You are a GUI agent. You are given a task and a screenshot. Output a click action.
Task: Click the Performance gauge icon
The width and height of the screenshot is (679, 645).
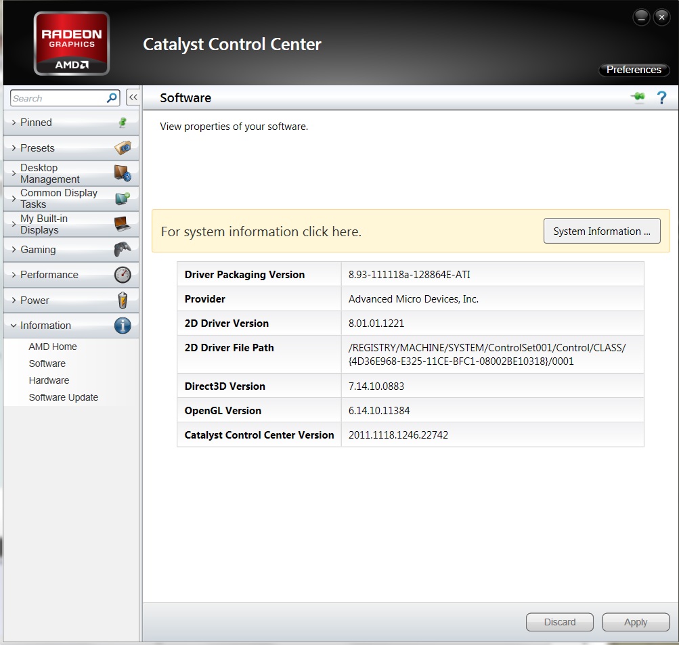[x=123, y=275]
